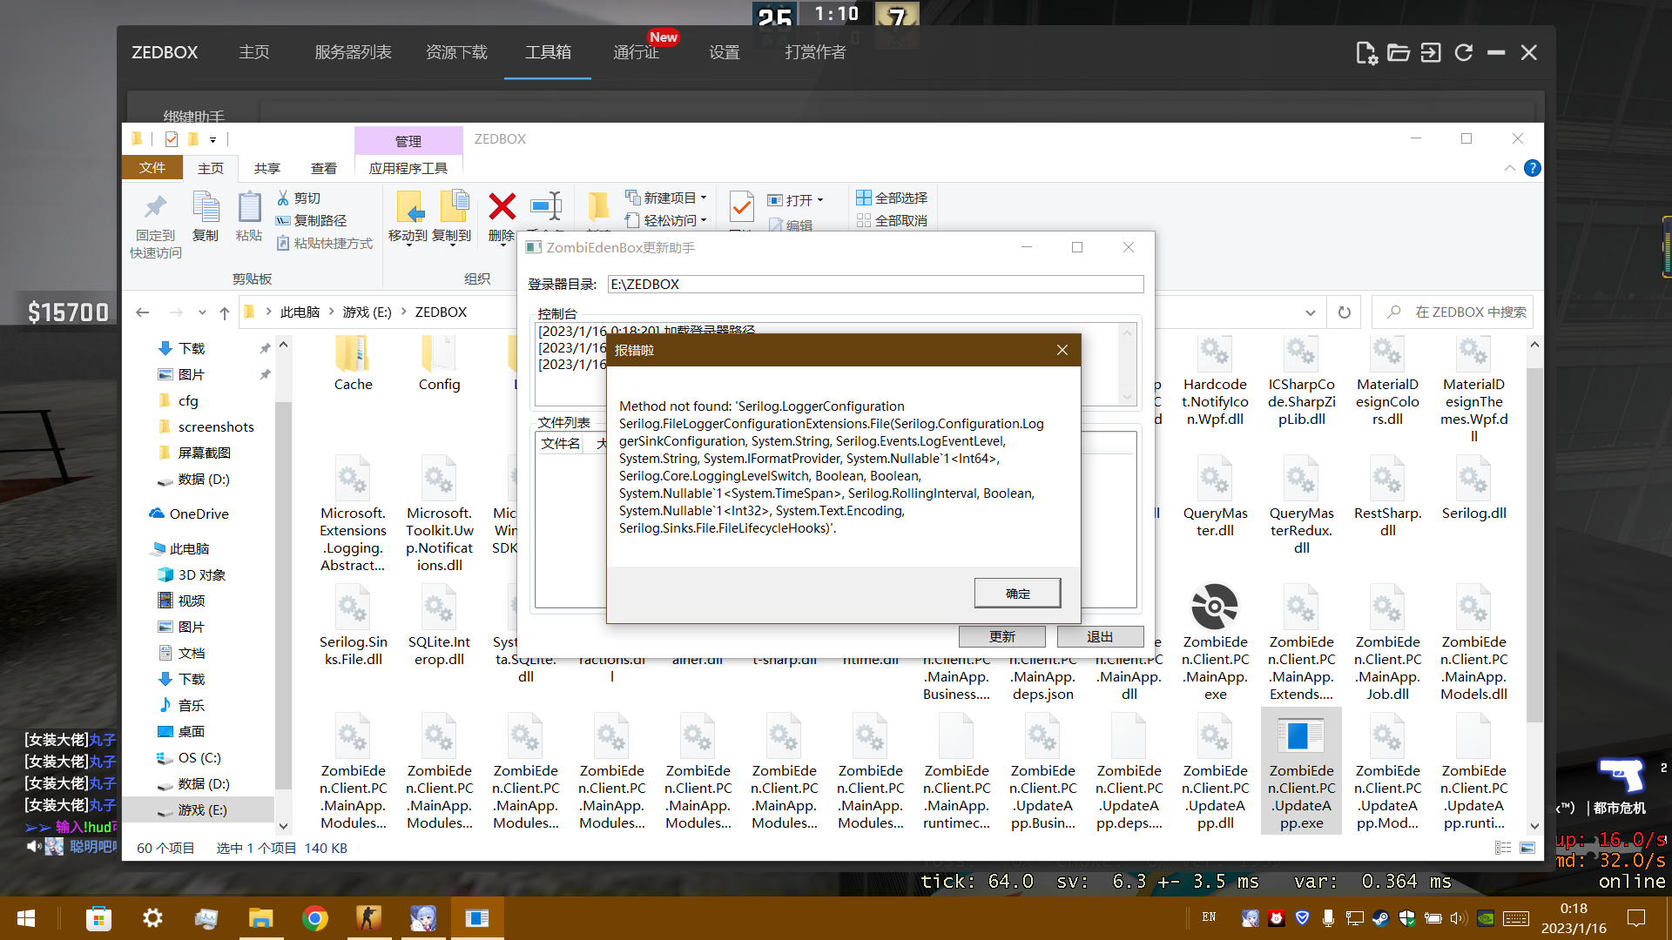Click the up-directory arrow in Explorer

click(x=225, y=312)
